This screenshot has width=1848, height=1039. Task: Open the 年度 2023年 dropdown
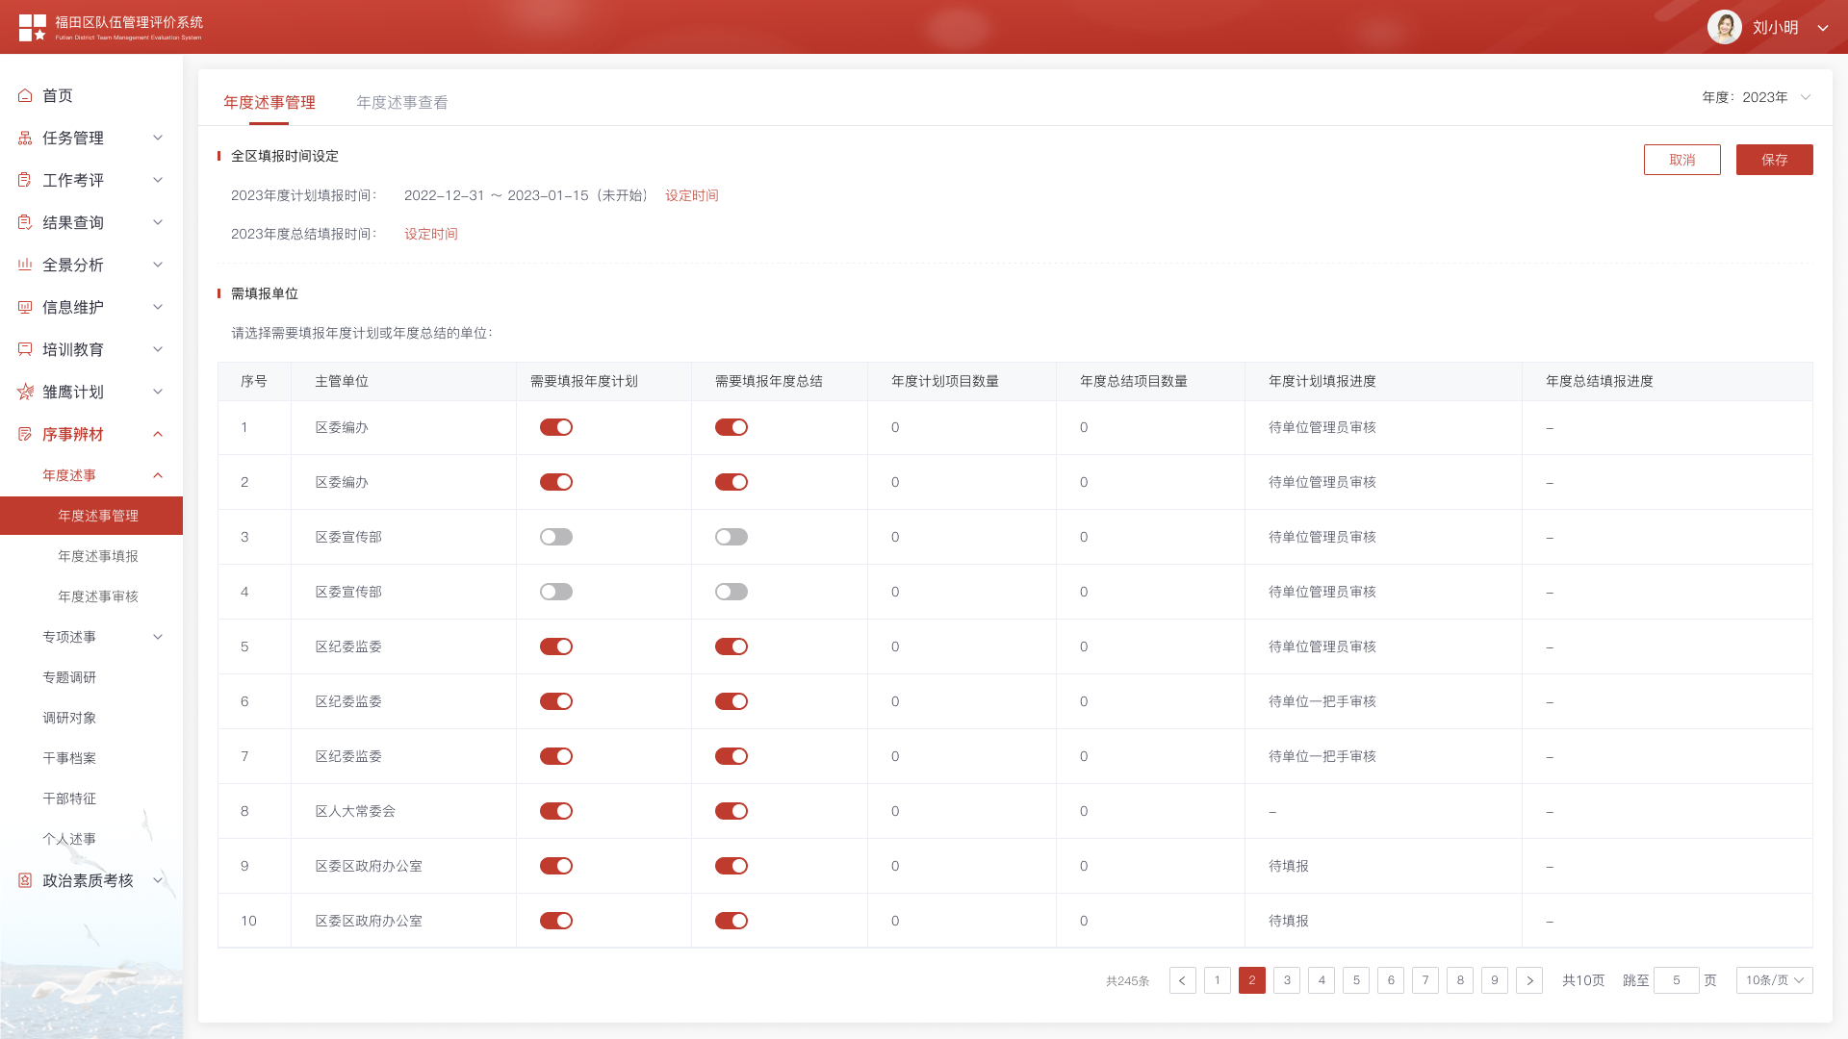(x=1757, y=97)
